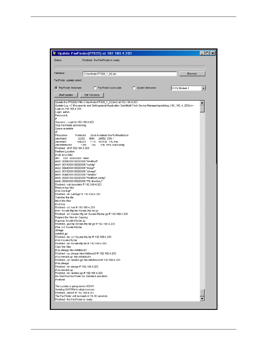Click 'Sending SIGTERM to all processes' line
The height and width of the screenshot is (346, 267).
coord(75,290)
